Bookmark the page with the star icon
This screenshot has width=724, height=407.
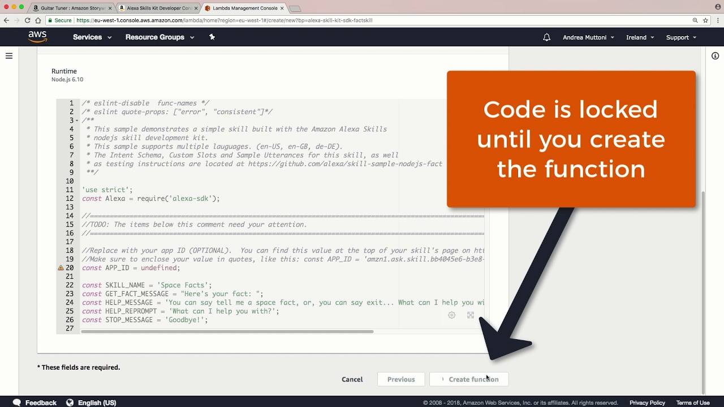[x=705, y=20]
